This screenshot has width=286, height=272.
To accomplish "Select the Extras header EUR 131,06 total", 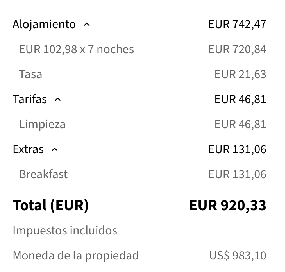I will pos(237,149).
